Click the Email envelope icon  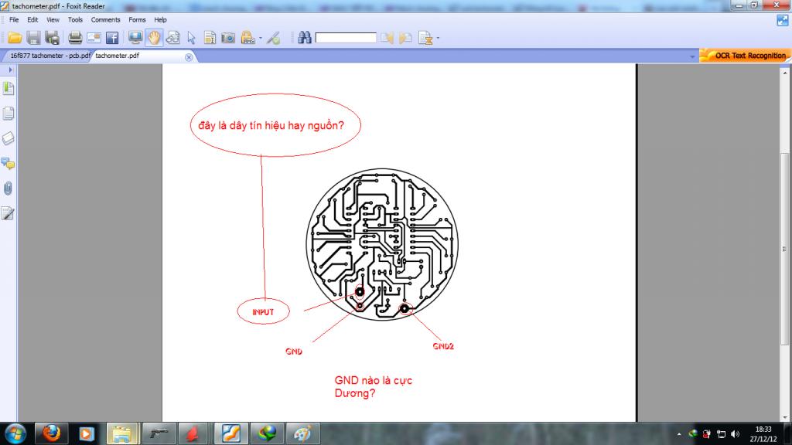(x=94, y=38)
